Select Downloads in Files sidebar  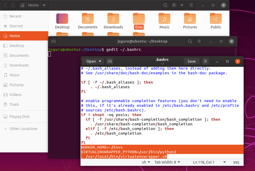pos(24,65)
